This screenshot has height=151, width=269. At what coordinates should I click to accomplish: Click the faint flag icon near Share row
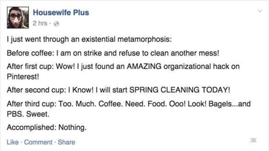pos(253,140)
